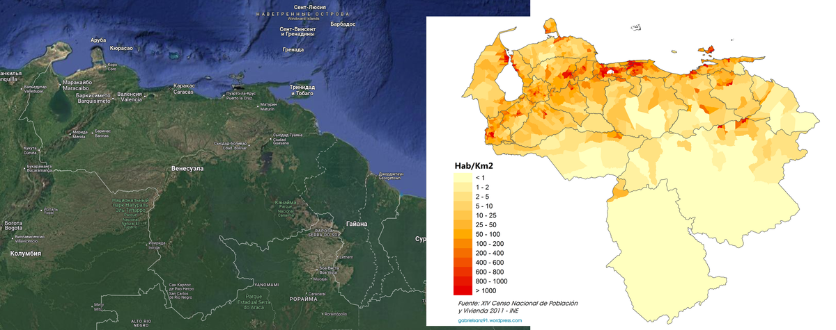The height and width of the screenshot is (330, 836).
Task: Click the Caracas city label
Action: point(183,89)
